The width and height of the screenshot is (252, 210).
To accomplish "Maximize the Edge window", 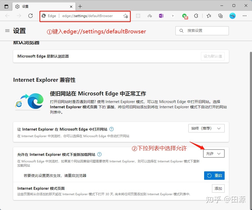I will pyautogui.click(x=234, y=6).
